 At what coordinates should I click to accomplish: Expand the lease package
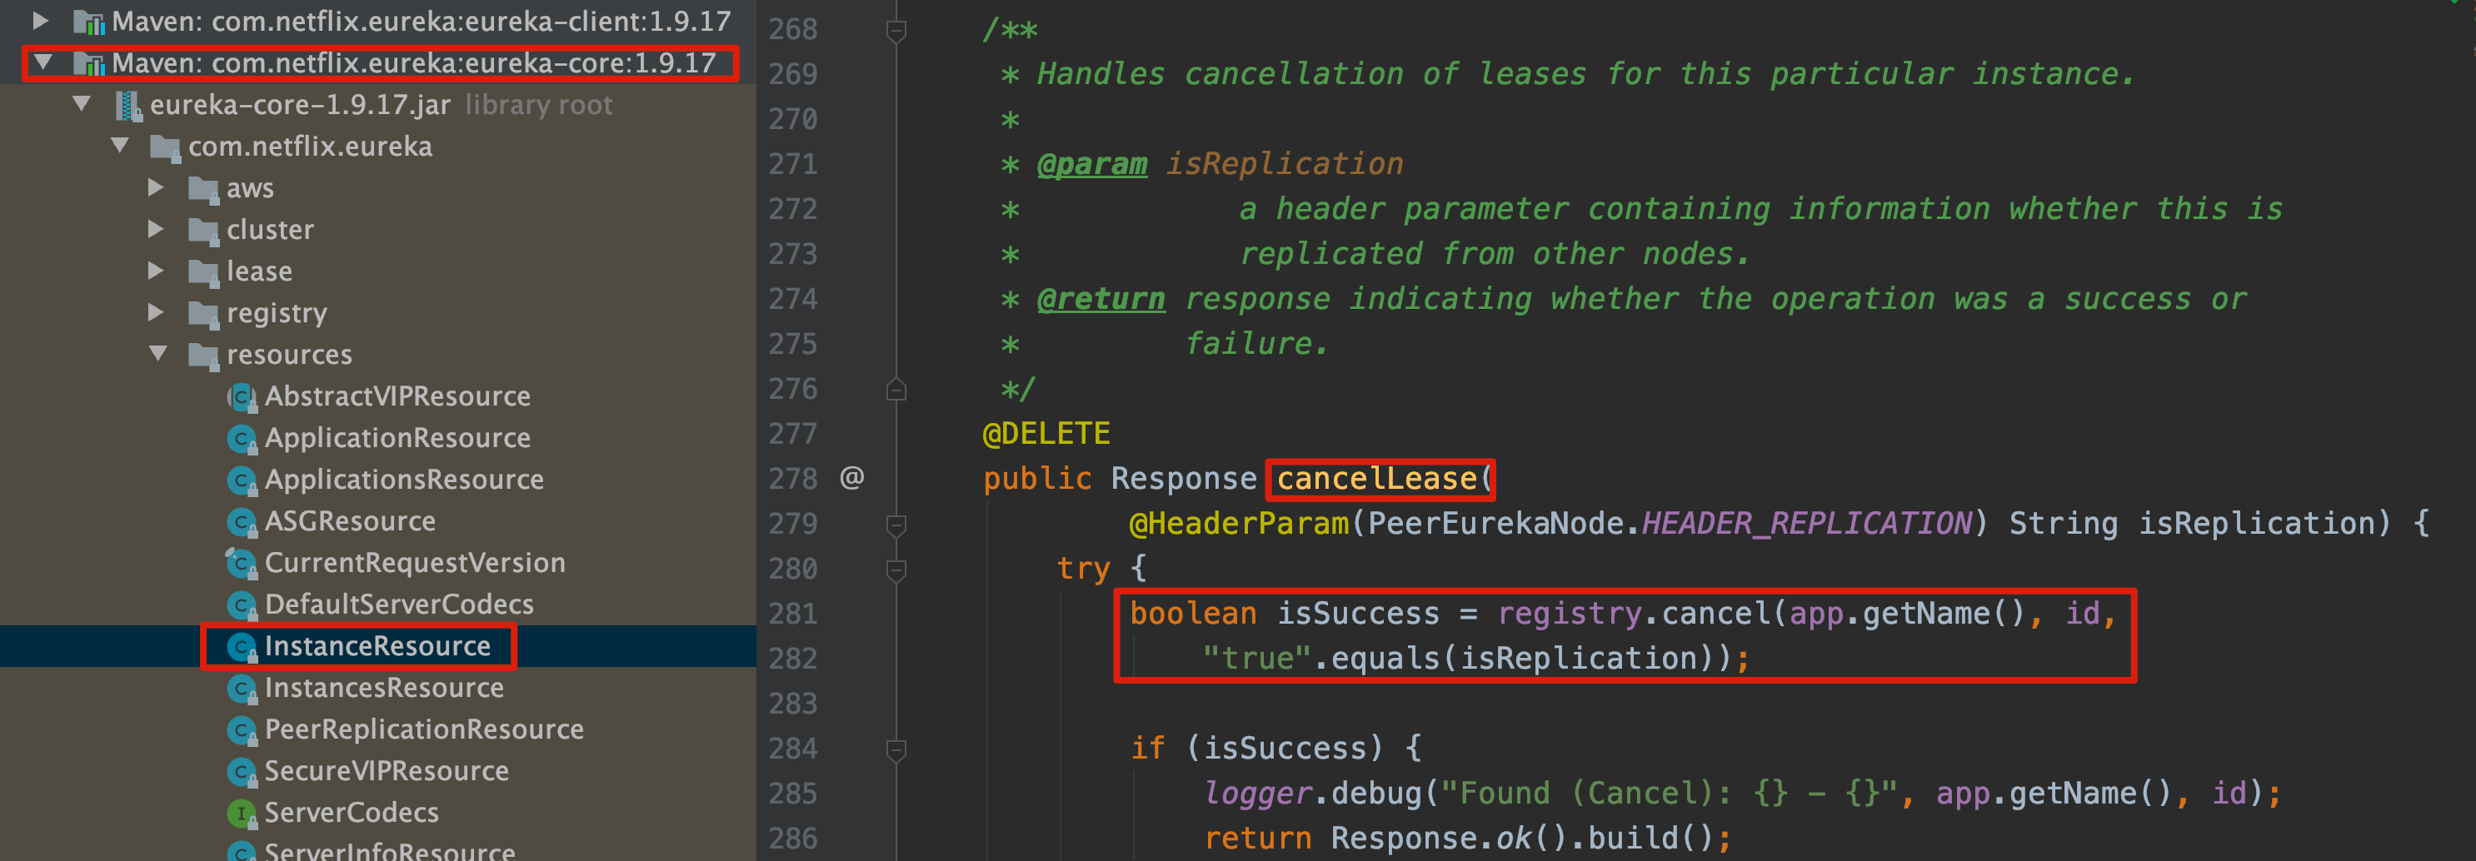(x=157, y=270)
